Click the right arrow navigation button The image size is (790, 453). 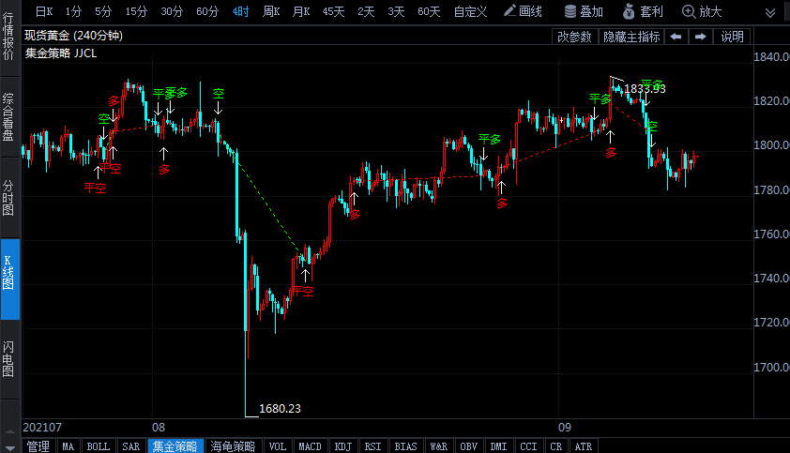(700, 37)
